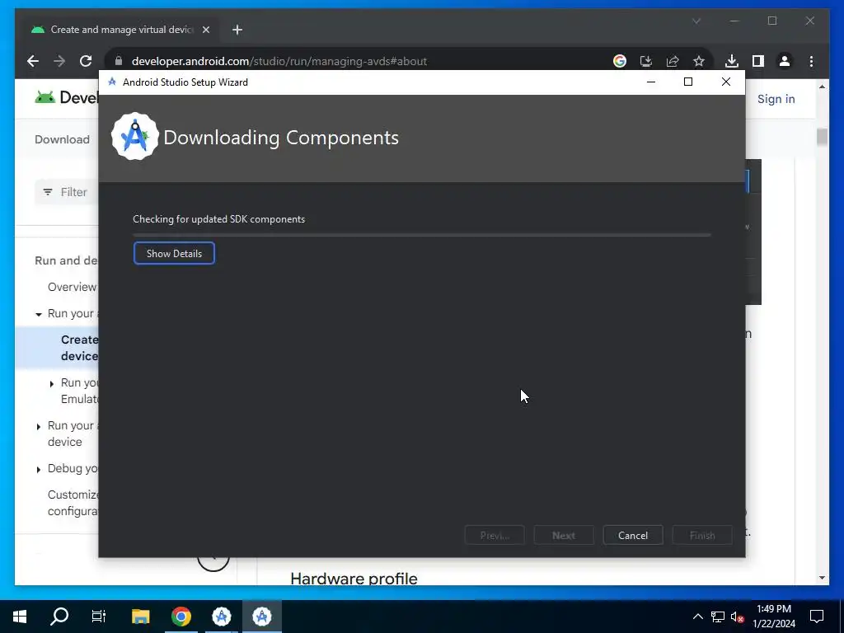The width and height of the screenshot is (844, 633).
Task: Expand the Debug your app sidebar arrow
Action: coord(39,469)
